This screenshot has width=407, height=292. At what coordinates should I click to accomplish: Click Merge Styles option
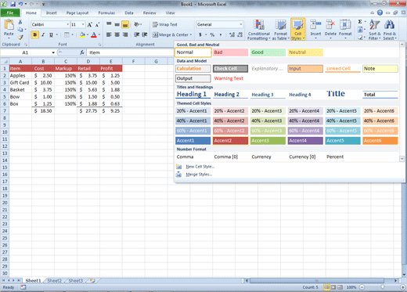click(x=199, y=175)
